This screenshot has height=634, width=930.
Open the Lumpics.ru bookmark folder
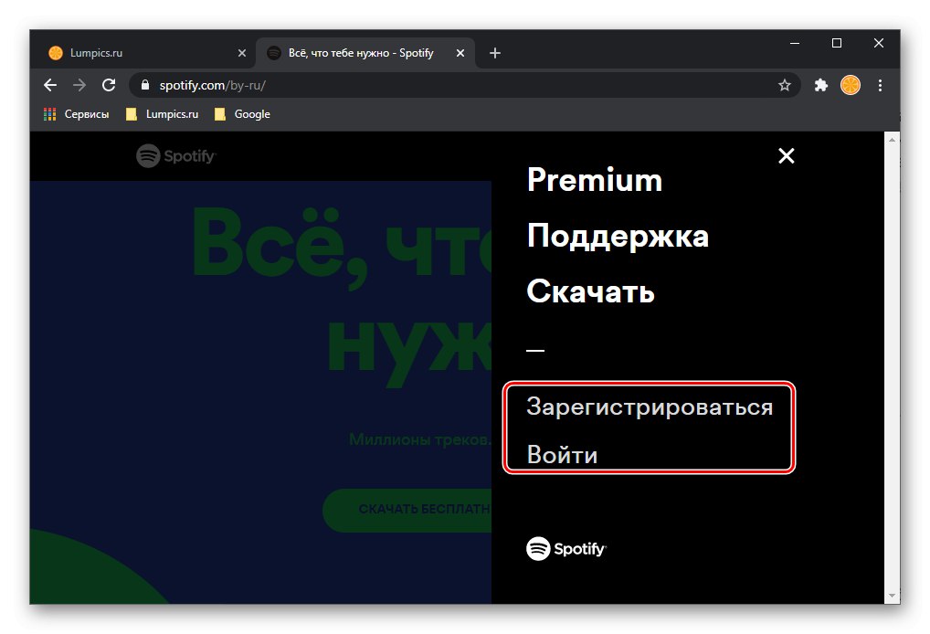(163, 114)
